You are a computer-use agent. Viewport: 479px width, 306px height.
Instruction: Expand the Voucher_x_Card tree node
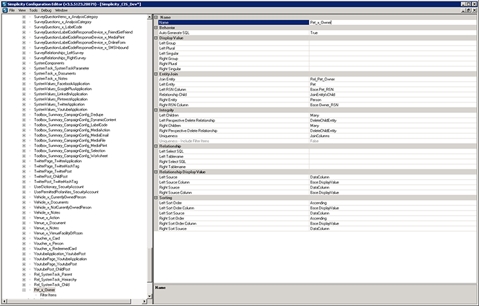click(24, 238)
